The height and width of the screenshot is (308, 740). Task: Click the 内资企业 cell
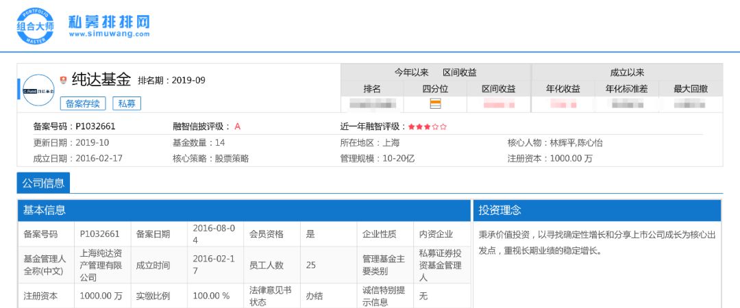pos(442,234)
